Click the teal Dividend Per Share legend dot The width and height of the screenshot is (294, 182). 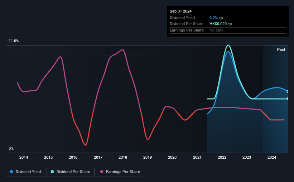pyautogui.click(x=52, y=172)
